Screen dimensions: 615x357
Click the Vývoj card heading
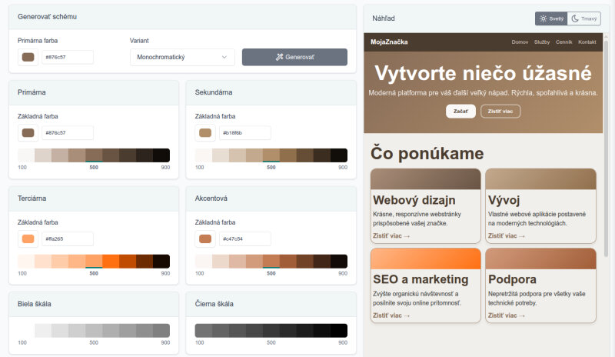click(x=504, y=200)
